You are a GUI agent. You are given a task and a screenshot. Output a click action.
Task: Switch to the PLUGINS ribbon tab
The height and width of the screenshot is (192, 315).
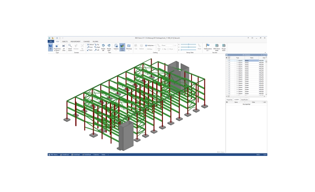pos(95,41)
